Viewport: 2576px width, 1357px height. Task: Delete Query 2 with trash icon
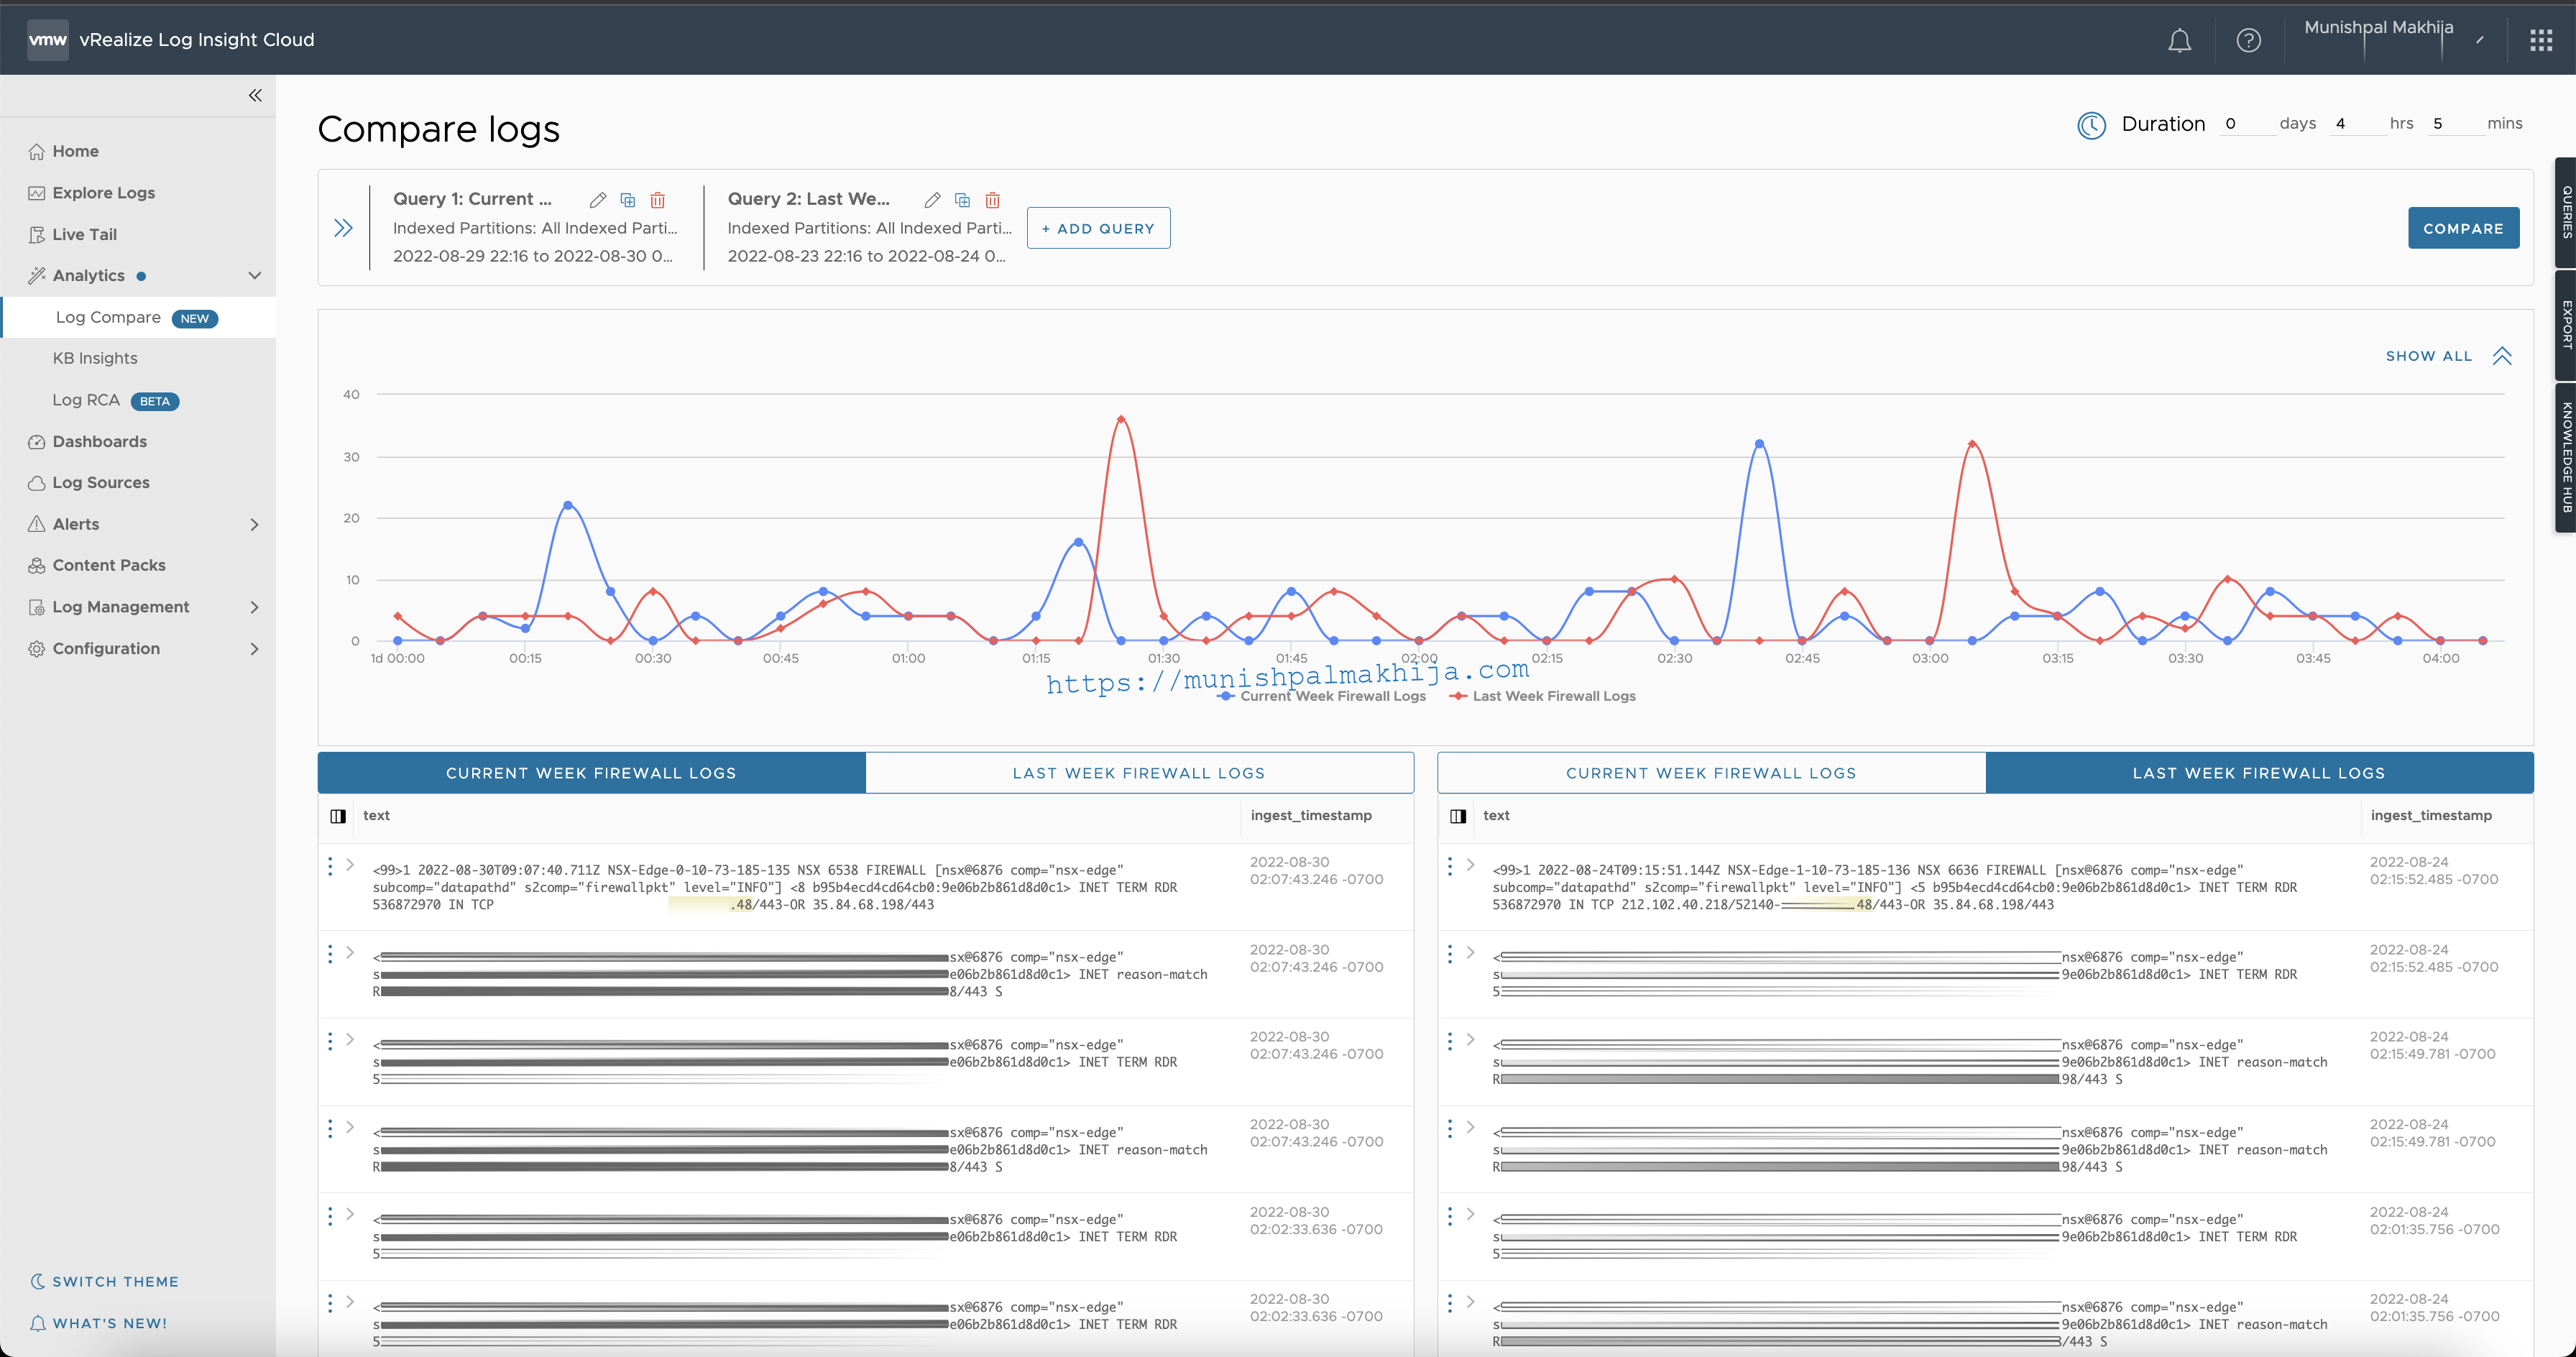tap(992, 200)
